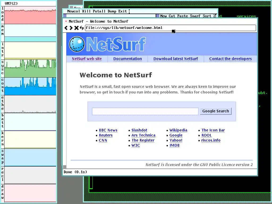Open the CNN link

103,140
